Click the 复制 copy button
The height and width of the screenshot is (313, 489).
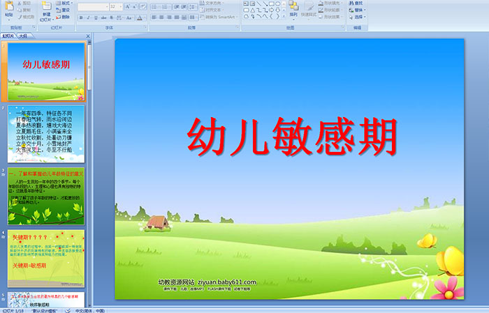pyautogui.click(x=24, y=10)
